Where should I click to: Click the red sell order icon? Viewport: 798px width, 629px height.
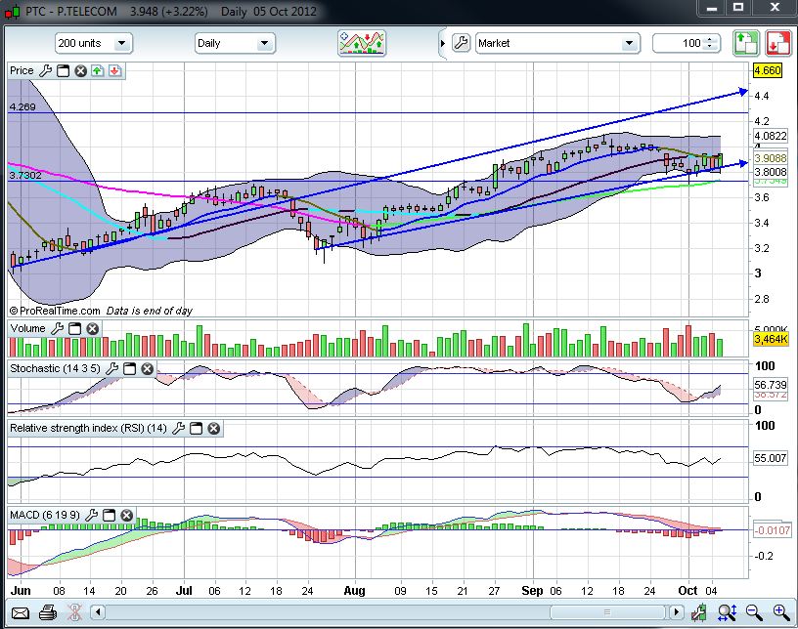point(777,43)
